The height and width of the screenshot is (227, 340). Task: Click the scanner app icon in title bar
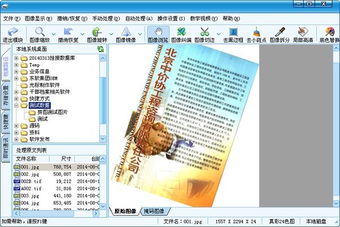click(5, 6)
